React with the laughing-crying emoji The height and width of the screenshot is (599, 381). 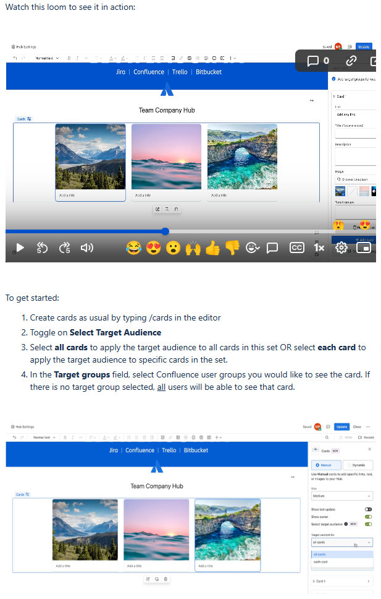click(133, 248)
